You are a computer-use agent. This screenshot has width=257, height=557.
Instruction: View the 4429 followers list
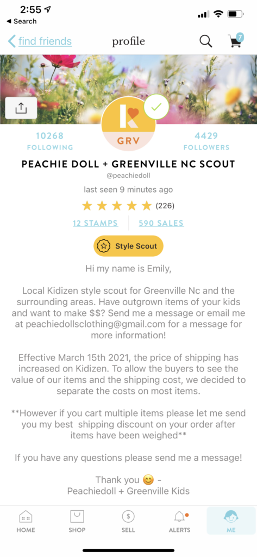pyautogui.click(x=206, y=141)
